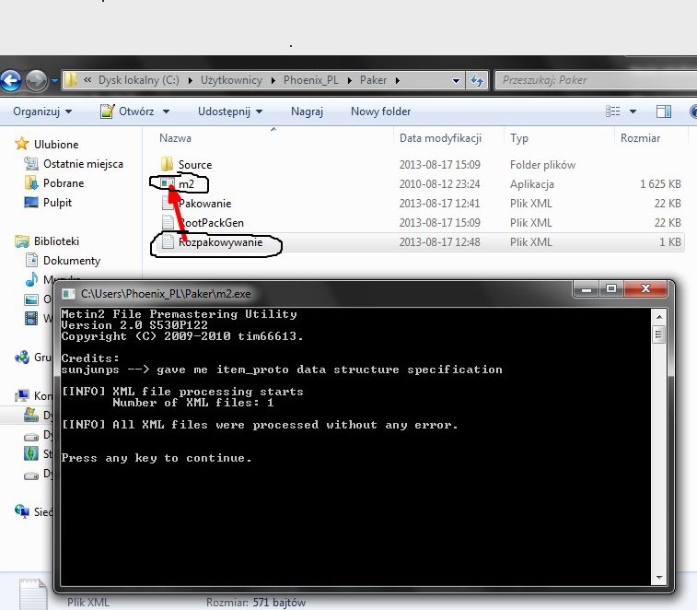Open Dokumenty library in sidebar
This screenshot has height=610, width=697.
72,261
